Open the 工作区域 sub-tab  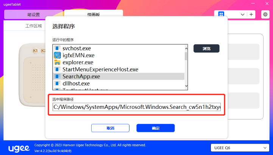[33, 26]
